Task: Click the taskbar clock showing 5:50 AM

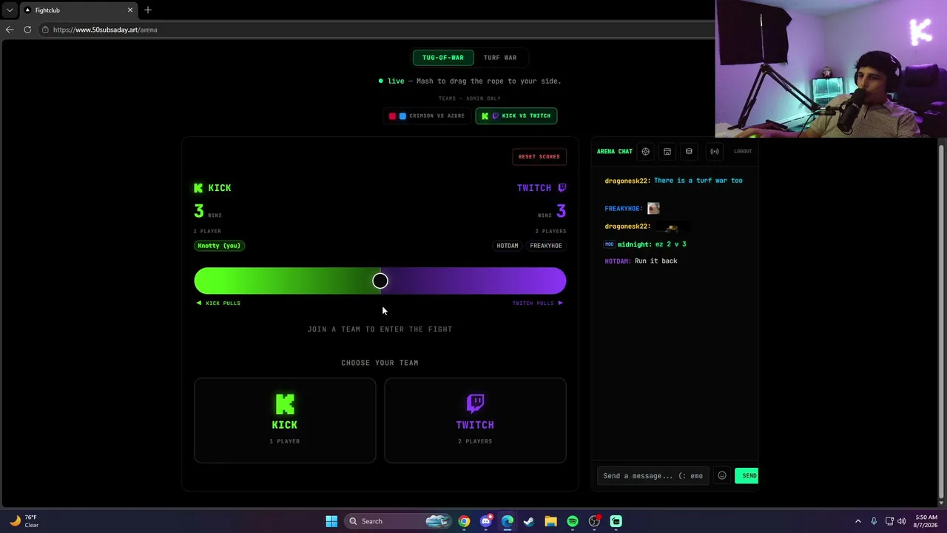Action: [x=926, y=521]
